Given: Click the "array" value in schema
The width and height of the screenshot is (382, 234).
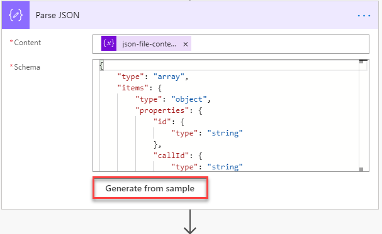Looking at the screenshot, I should click(169, 77).
